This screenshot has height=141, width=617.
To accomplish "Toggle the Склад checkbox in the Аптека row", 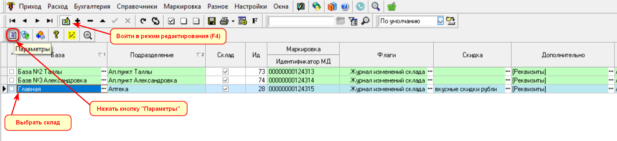I will coord(225,89).
